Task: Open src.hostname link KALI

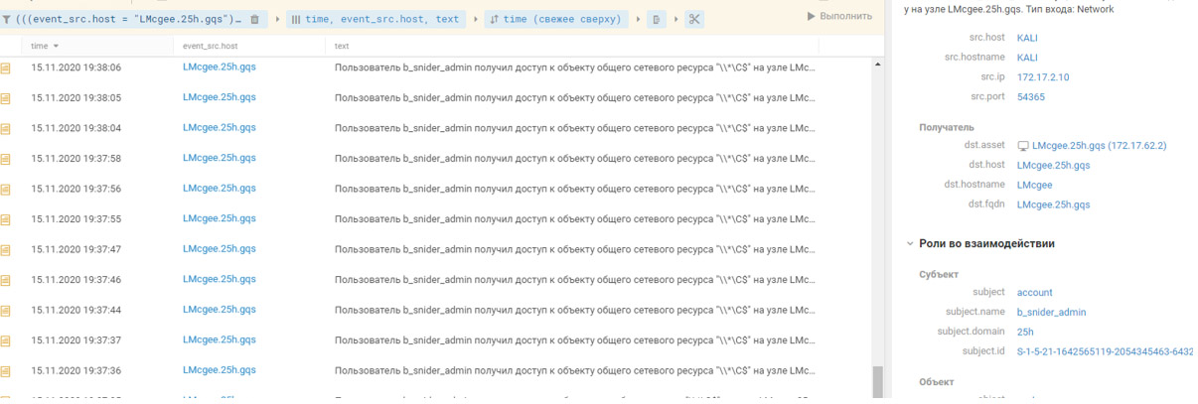Action: 1027,58
